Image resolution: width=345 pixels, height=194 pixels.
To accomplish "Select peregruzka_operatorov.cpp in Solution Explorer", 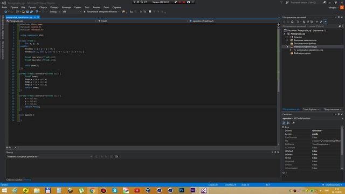I will [310, 50].
